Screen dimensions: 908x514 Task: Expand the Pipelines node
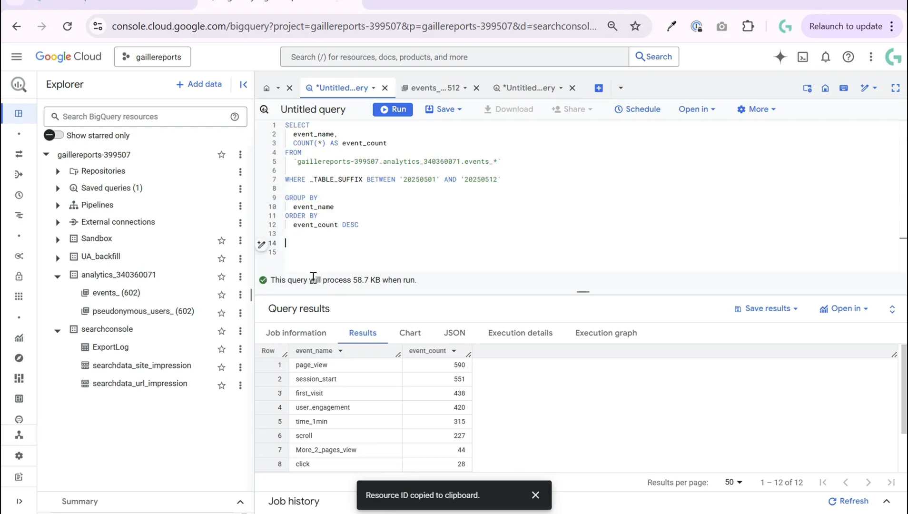point(58,206)
